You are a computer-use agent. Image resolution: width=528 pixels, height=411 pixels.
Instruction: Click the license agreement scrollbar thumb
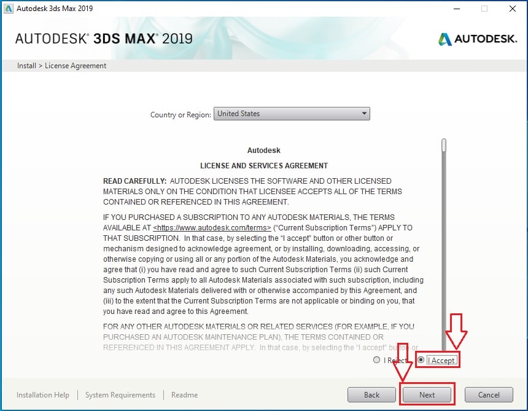pyautogui.click(x=444, y=145)
